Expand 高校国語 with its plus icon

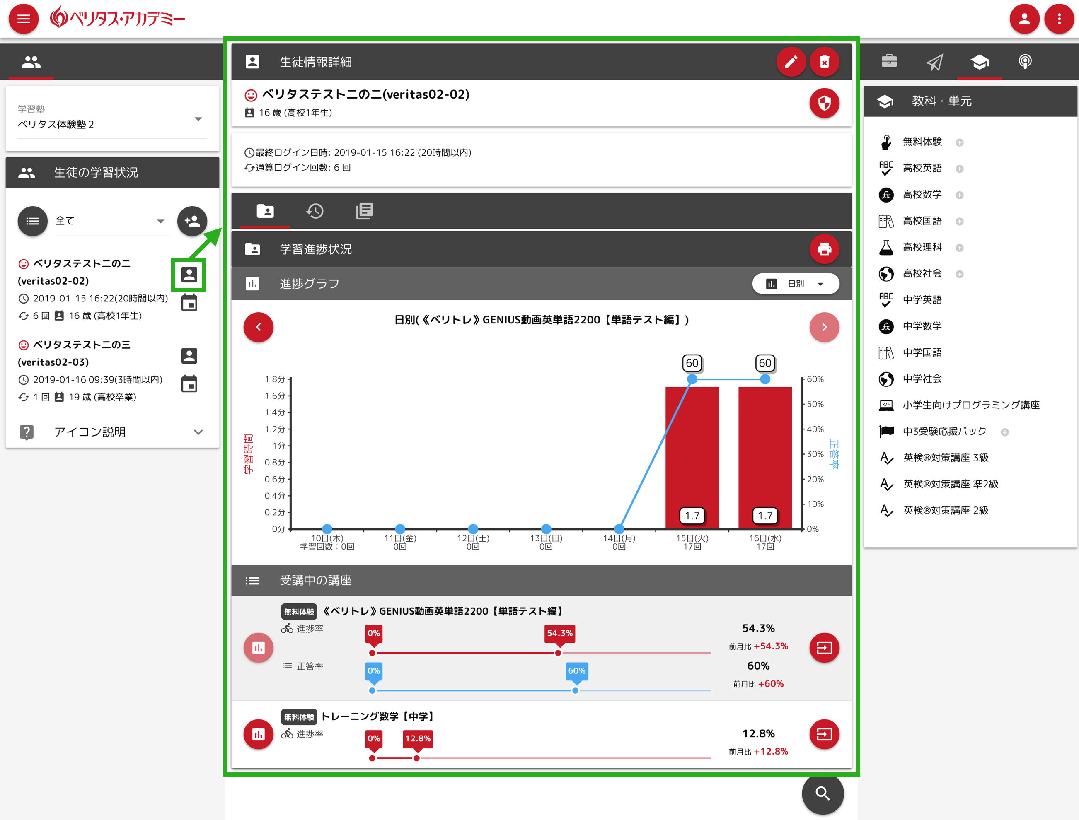click(x=959, y=222)
